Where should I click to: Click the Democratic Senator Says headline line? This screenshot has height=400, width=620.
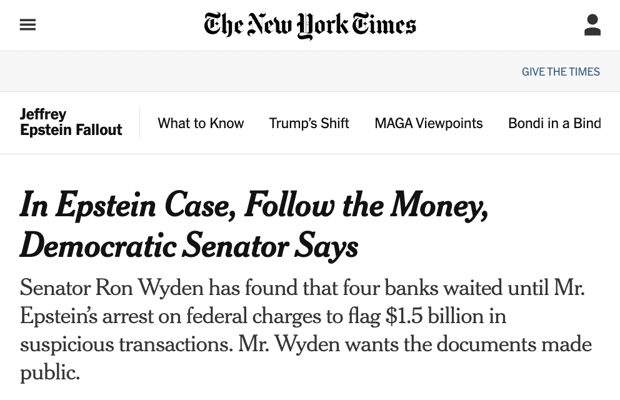tap(189, 246)
